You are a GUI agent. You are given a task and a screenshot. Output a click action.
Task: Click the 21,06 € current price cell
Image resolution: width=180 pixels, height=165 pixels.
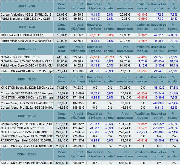[x=62, y=15]
